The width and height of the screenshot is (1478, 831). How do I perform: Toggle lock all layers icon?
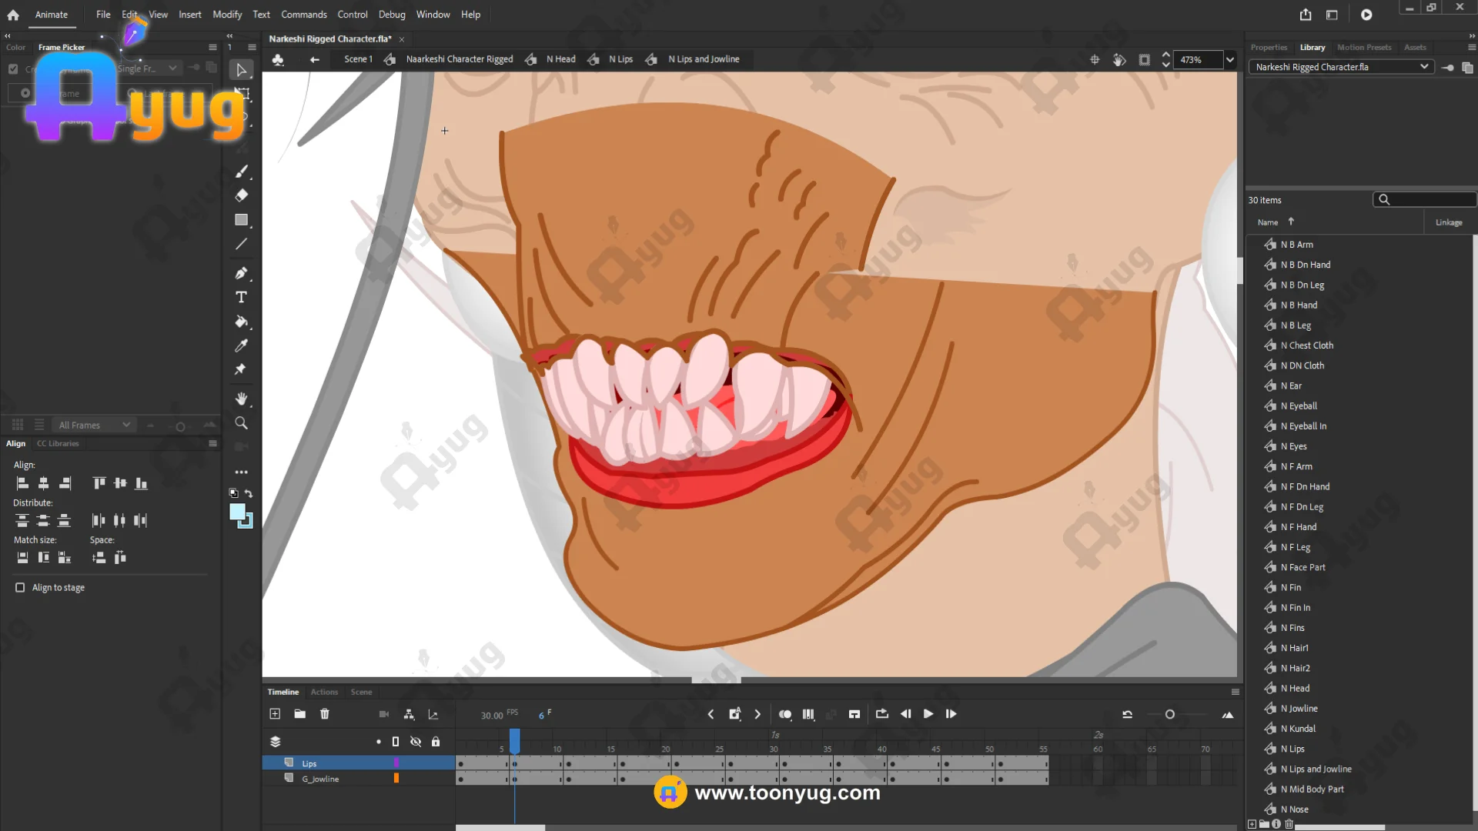tap(436, 742)
